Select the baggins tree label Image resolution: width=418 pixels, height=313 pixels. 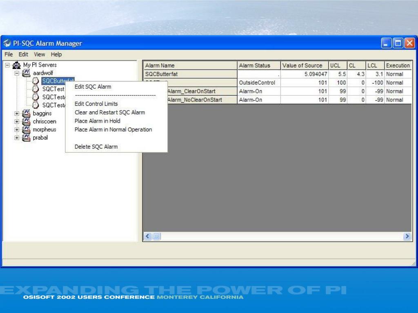point(42,113)
